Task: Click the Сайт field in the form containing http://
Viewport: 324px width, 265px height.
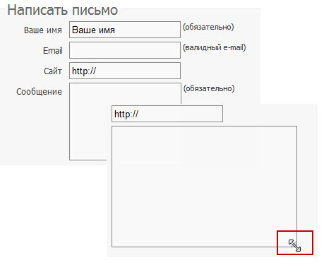Action: click(x=125, y=71)
